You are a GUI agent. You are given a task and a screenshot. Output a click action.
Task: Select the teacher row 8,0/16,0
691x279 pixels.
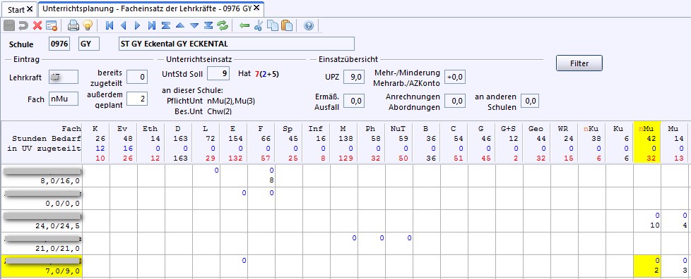pos(41,175)
